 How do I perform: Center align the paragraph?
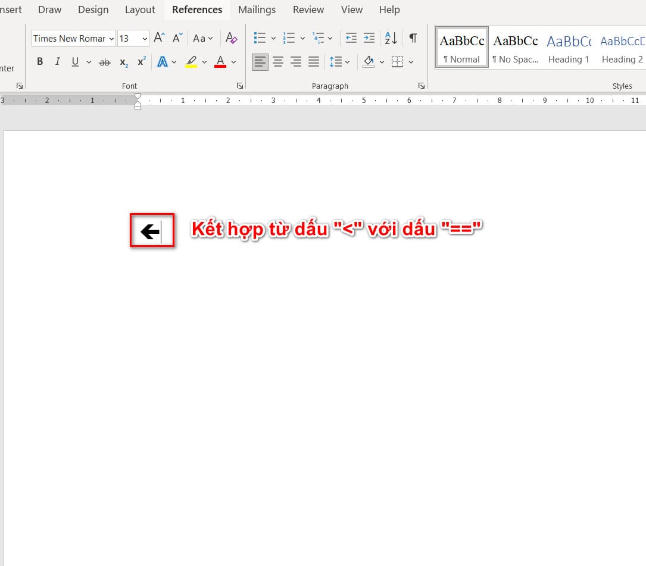(278, 62)
